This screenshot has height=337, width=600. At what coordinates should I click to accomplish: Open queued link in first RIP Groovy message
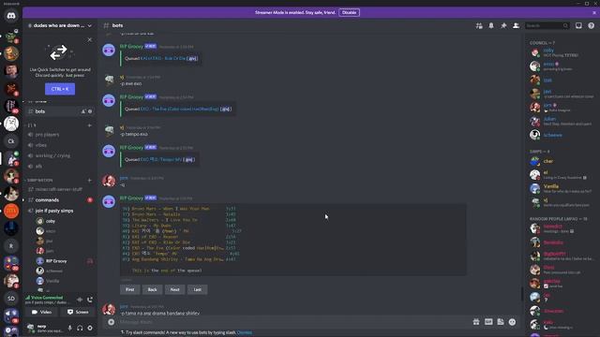coord(163,58)
